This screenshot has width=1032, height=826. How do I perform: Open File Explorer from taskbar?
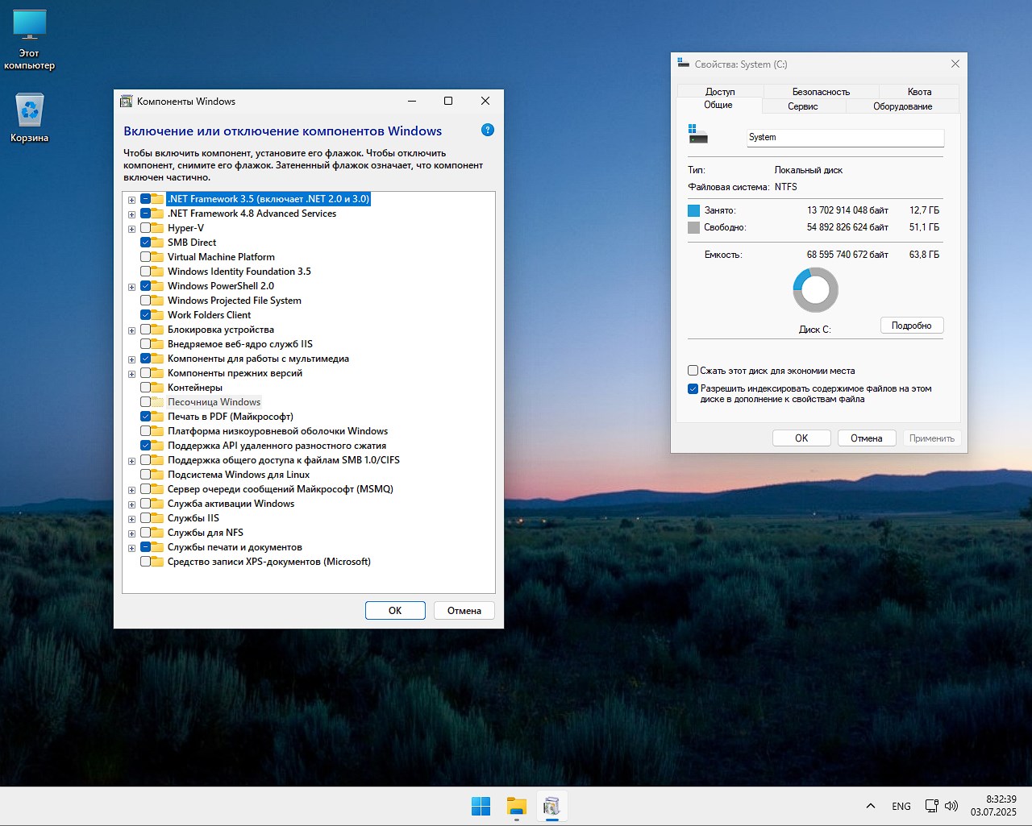(516, 806)
